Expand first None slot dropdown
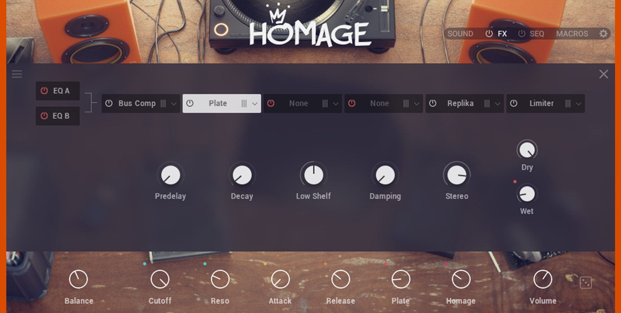The image size is (621, 313). pyautogui.click(x=336, y=104)
